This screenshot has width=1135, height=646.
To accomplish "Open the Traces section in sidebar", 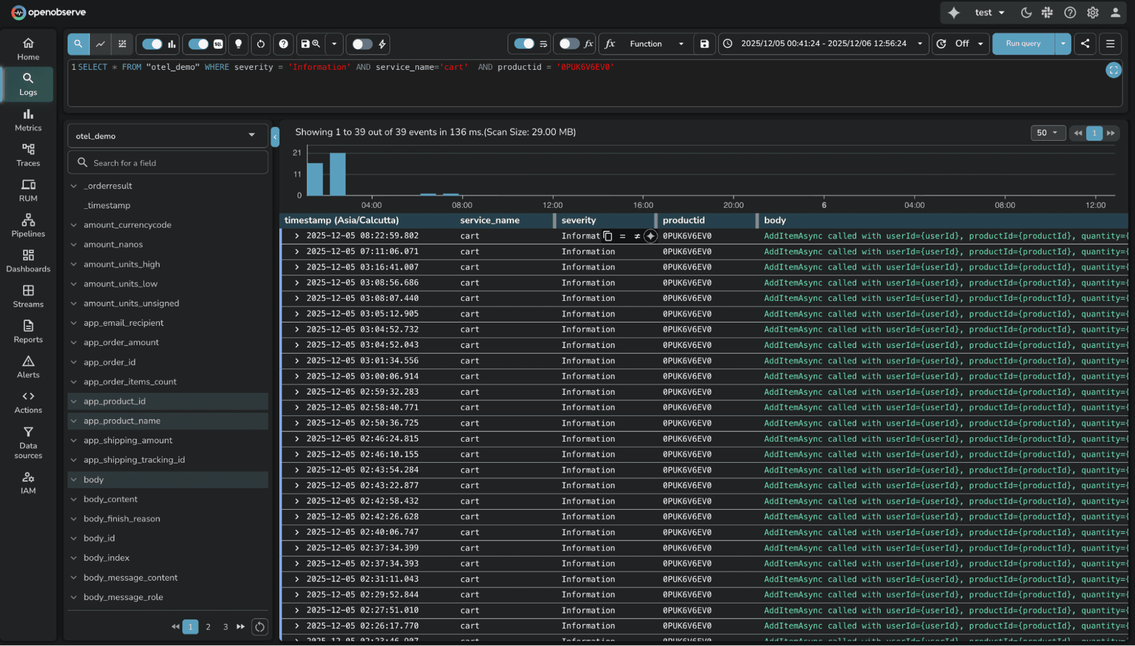I will (28, 154).
